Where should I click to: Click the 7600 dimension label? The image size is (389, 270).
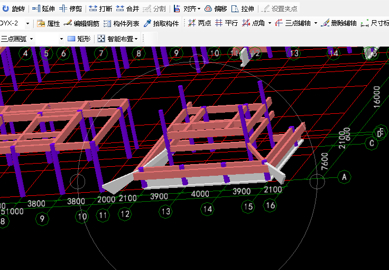(325, 161)
